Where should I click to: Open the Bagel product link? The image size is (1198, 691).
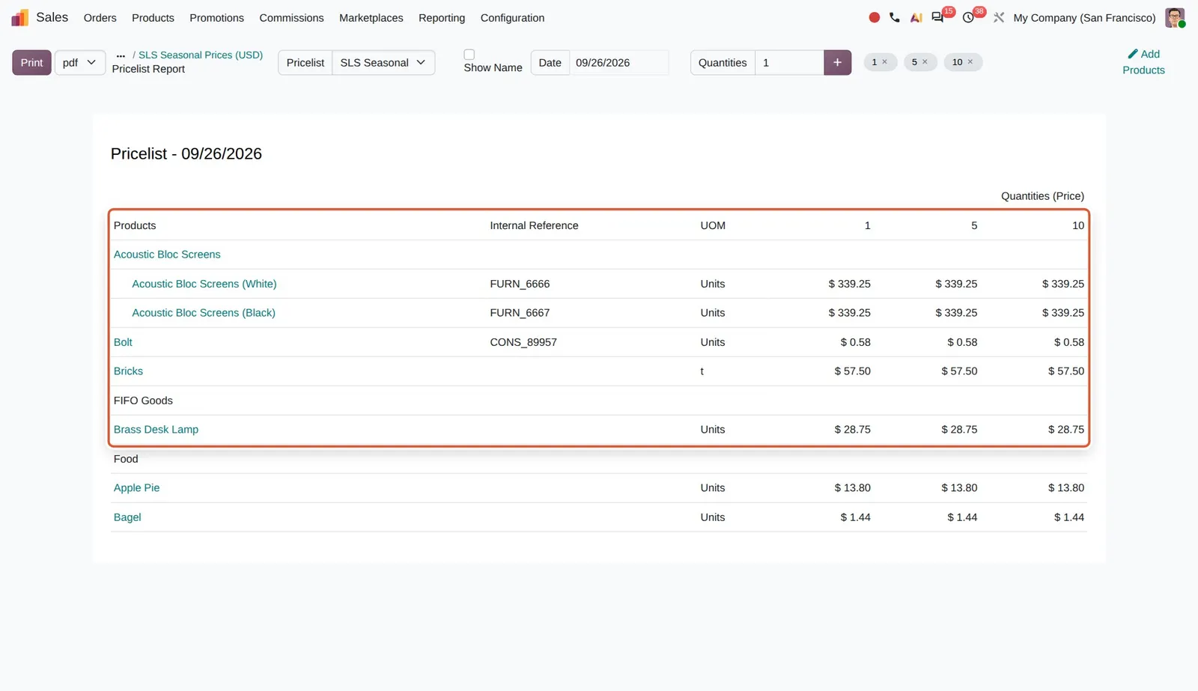click(x=127, y=517)
